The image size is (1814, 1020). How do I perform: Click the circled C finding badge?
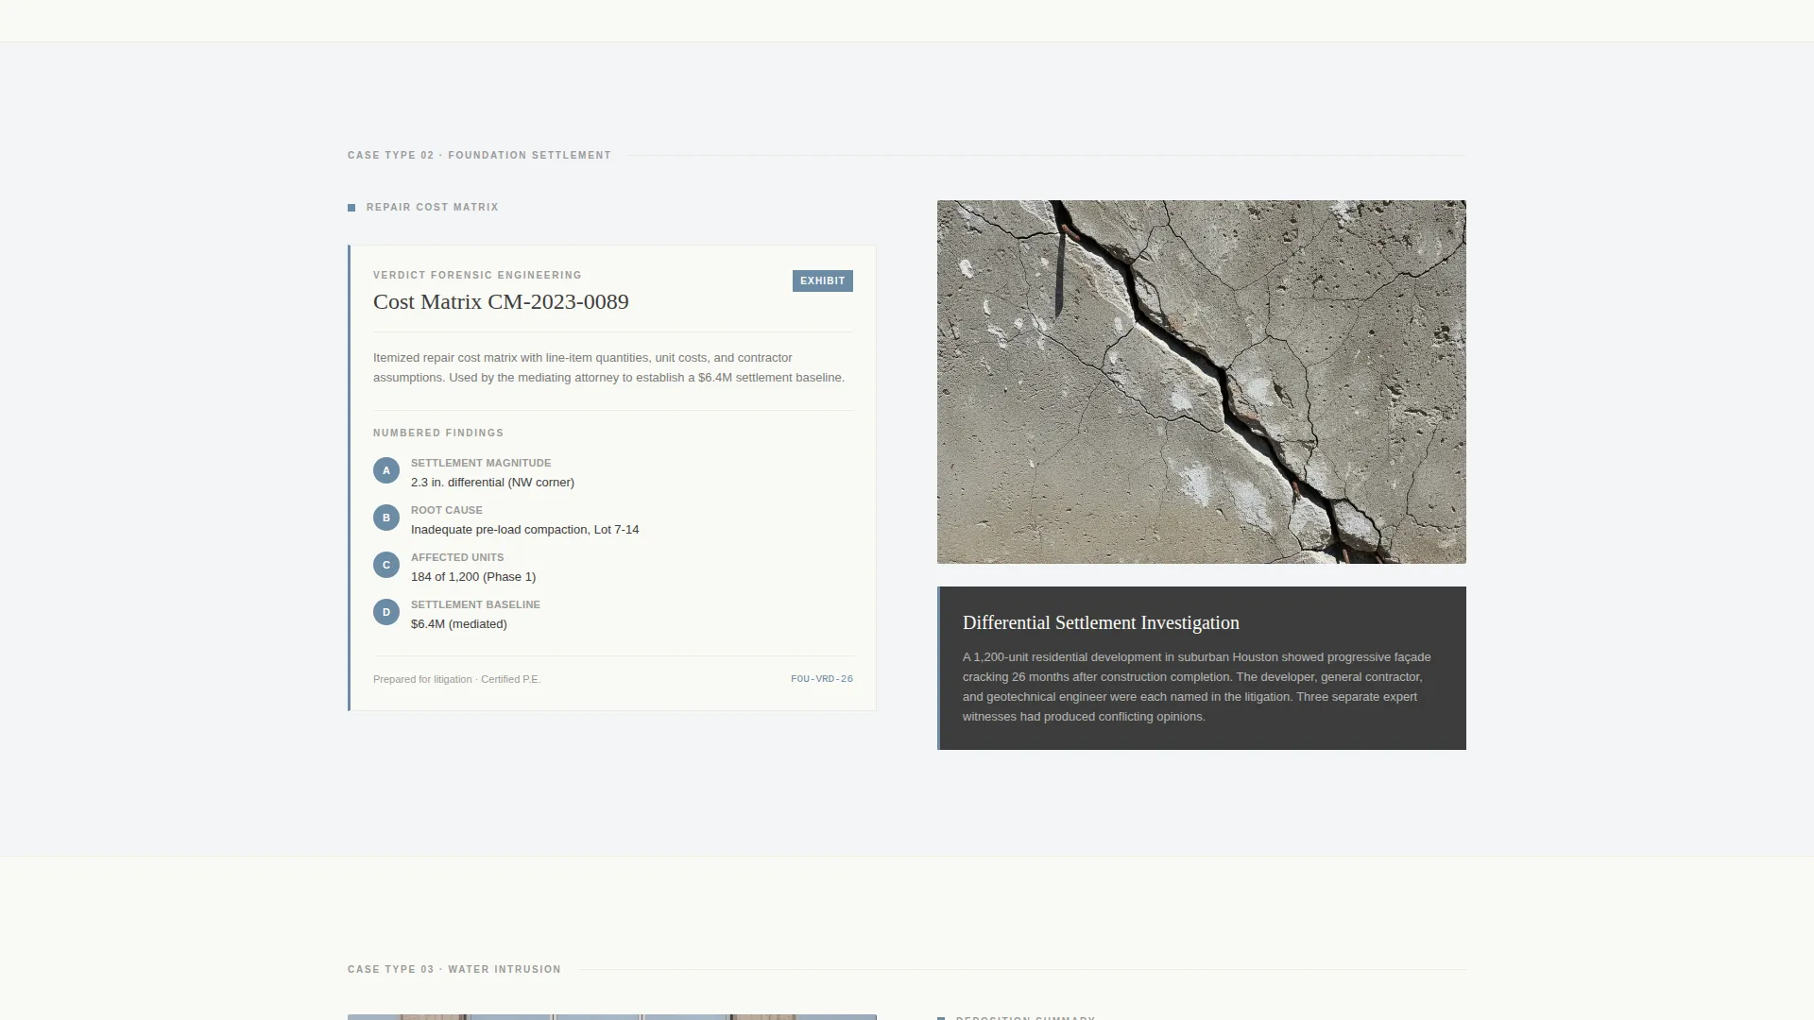pos(386,565)
